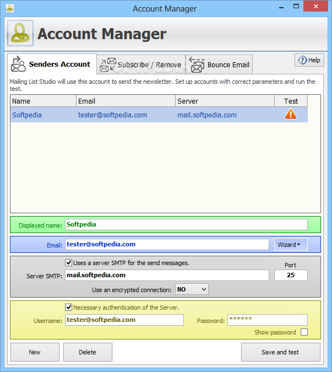
Task: Click the Test column header
Action: (291, 101)
